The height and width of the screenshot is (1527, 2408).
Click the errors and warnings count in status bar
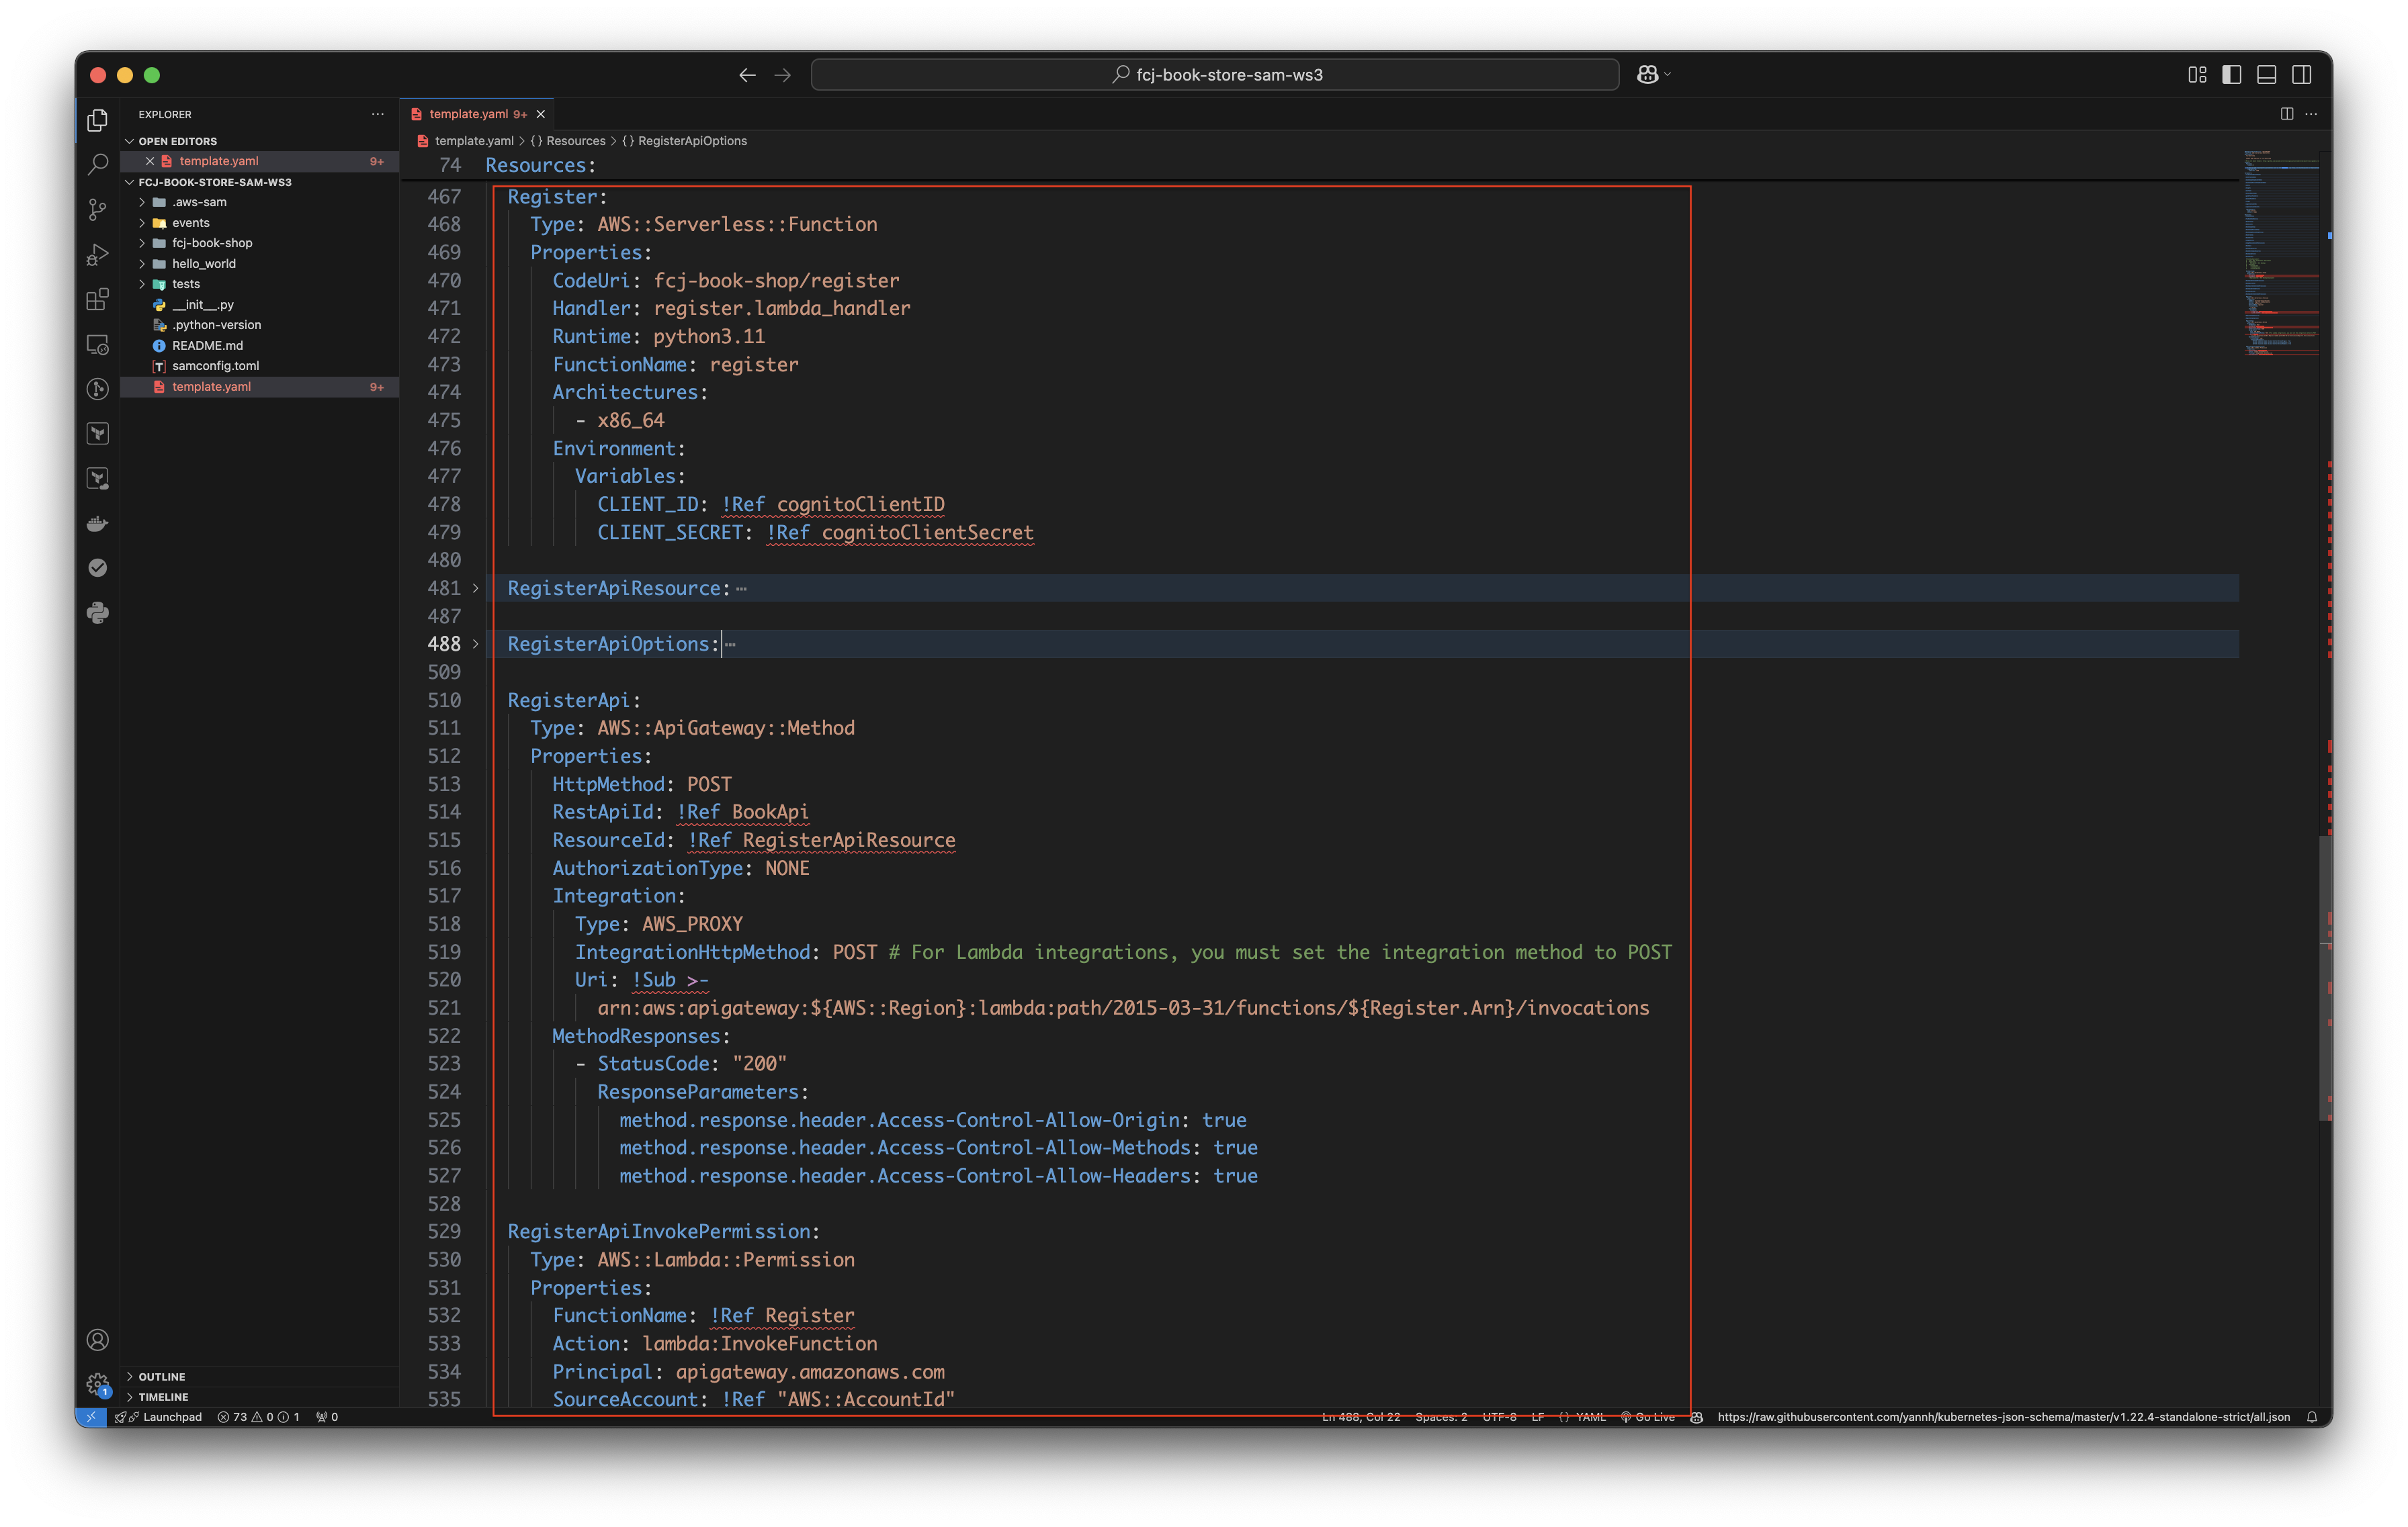point(258,1417)
